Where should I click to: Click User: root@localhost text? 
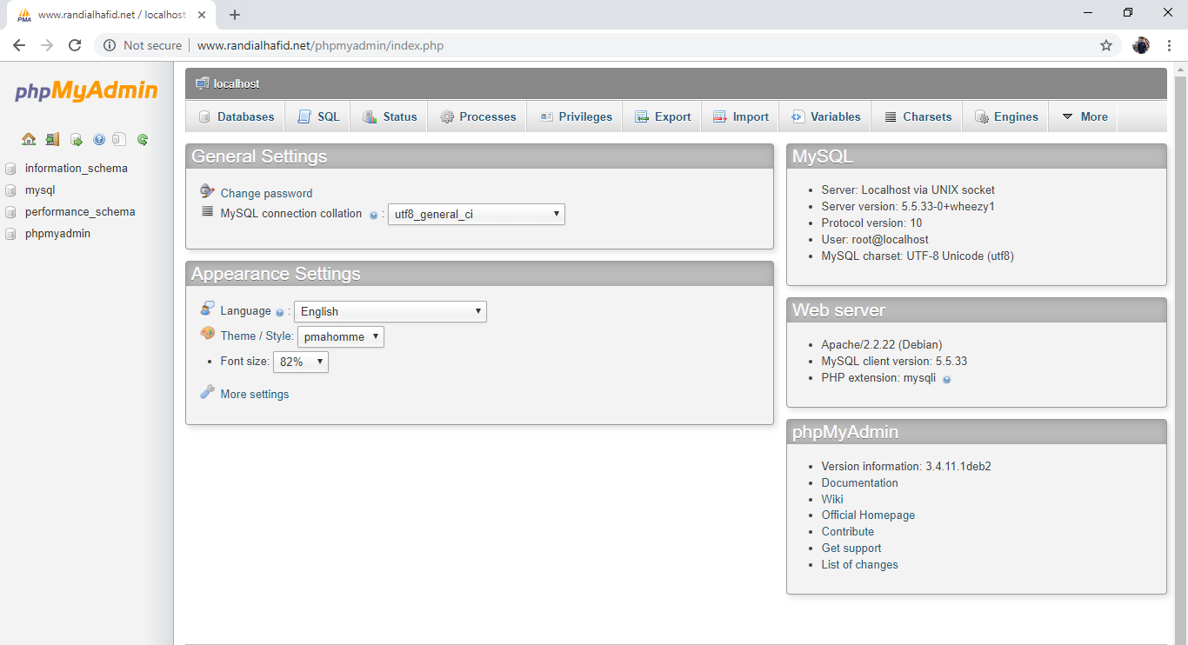(x=875, y=239)
